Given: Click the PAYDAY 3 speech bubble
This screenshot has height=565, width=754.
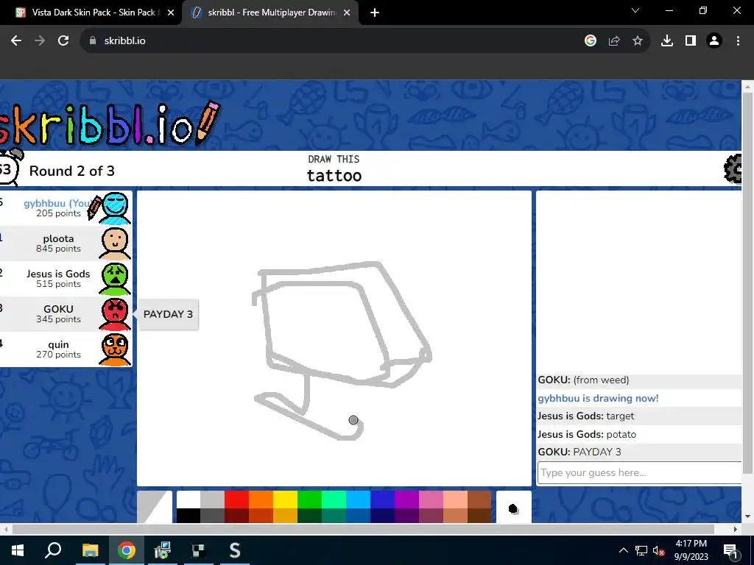Looking at the screenshot, I should click(x=168, y=314).
